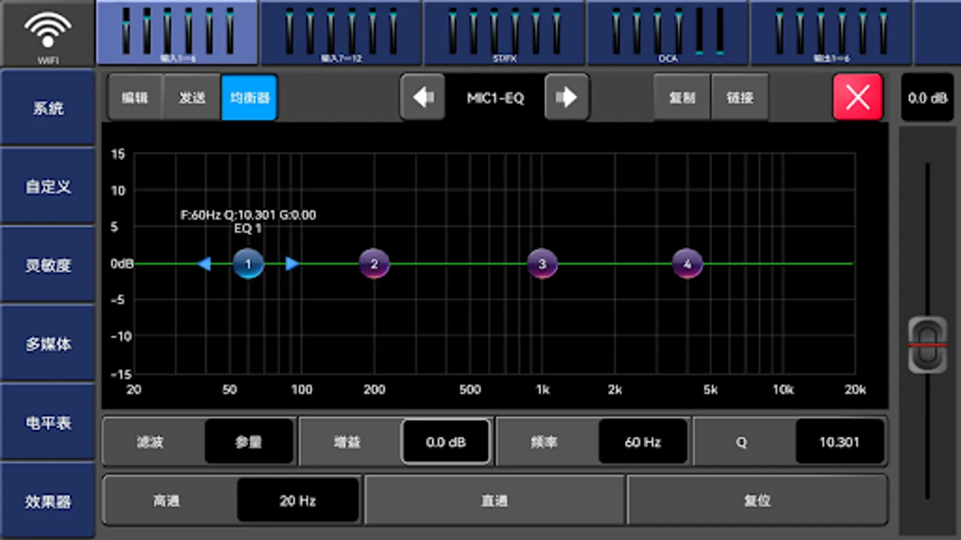Switch to the 编辑 tab
This screenshot has height=540, width=961.
[135, 97]
